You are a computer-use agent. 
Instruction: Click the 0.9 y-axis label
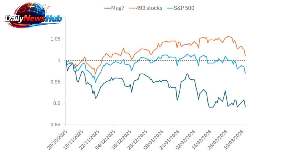click(x=57, y=103)
